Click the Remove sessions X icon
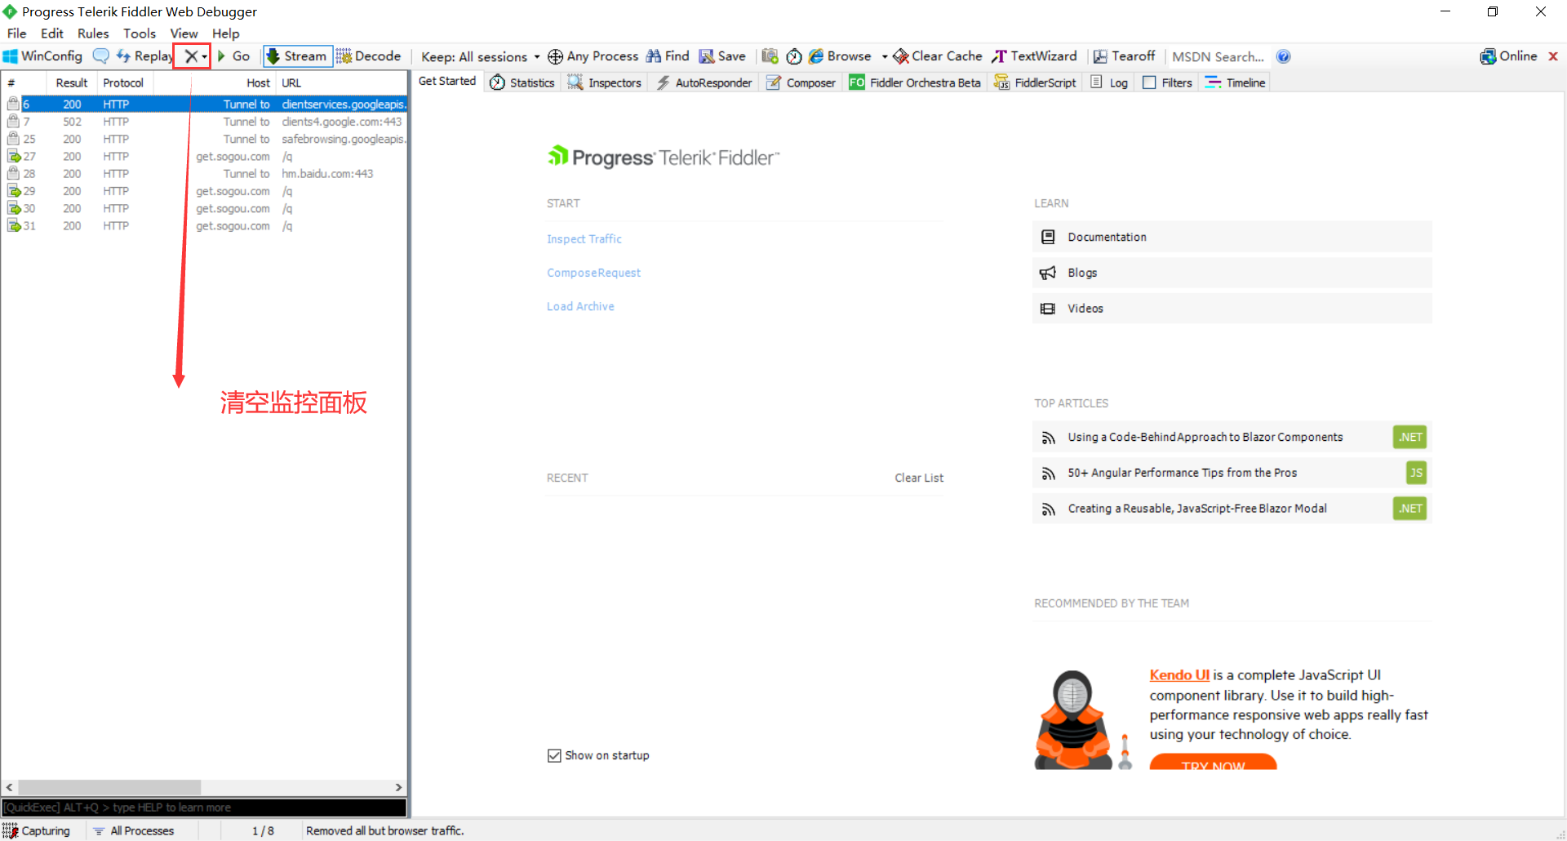 pos(191,56)
